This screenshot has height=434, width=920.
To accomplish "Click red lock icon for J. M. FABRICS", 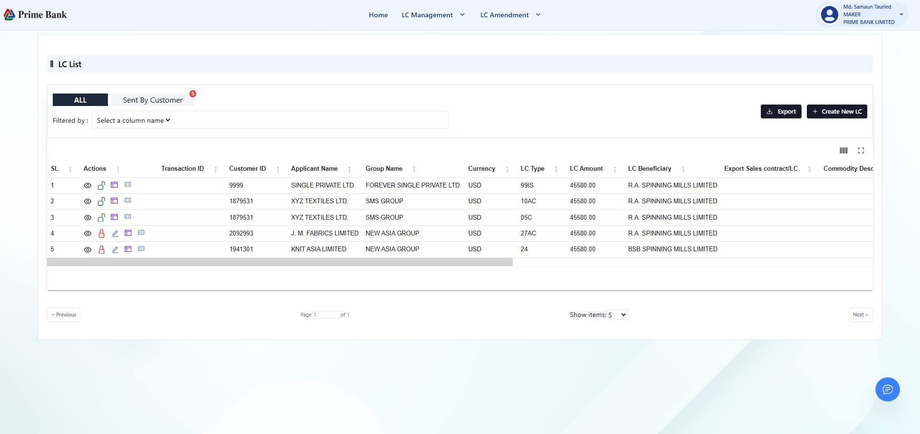I will tap(101, 234).
